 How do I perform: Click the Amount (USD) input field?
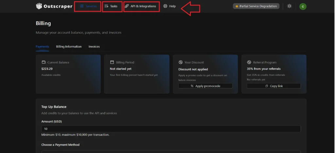[171, 129]
